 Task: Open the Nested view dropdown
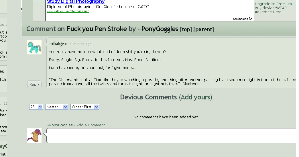click(56, 107)
